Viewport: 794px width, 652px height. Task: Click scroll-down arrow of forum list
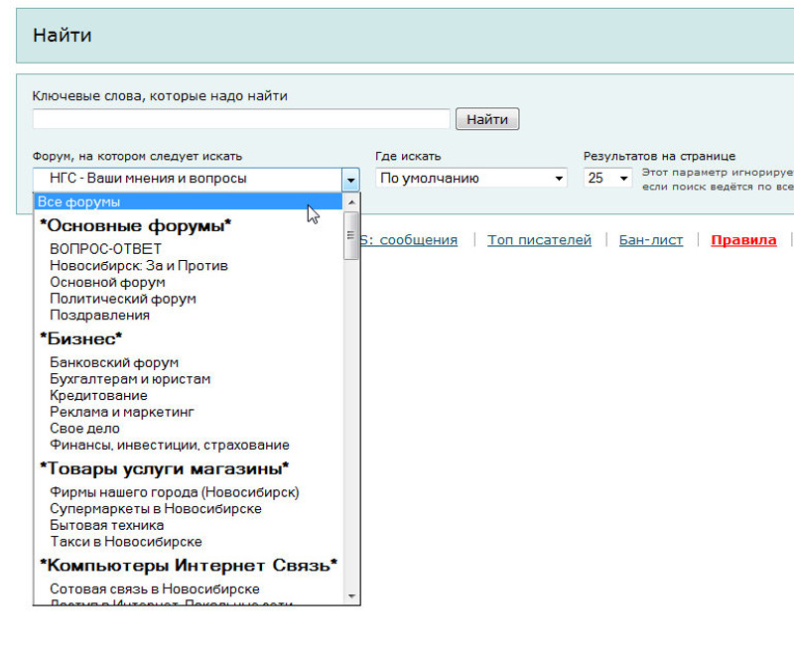(x=351, y=597)
